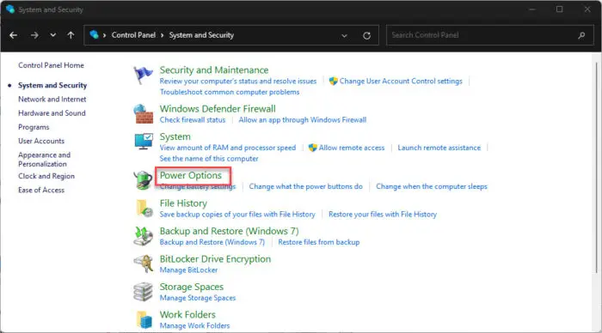The image size is (602, 333).
Task: Select System and Security in sidebar
Action: tap(52, 86)
